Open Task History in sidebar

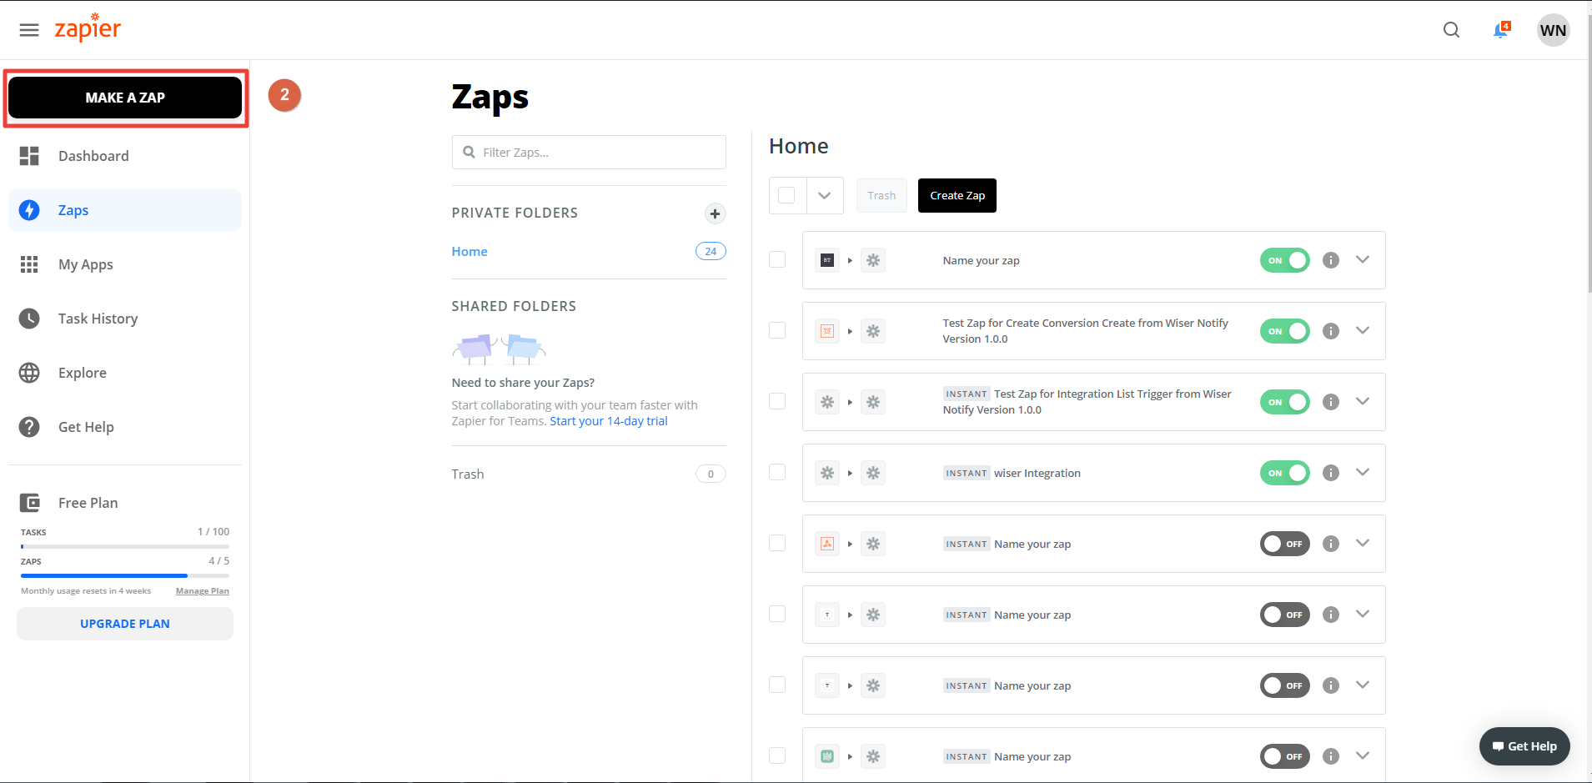click(125, 319)
